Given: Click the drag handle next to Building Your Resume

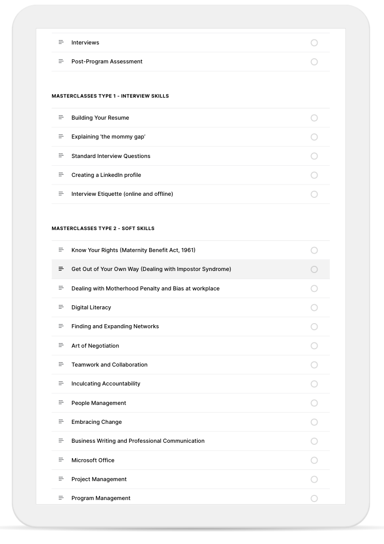Looking at the screenshot, I should point(61,118).
